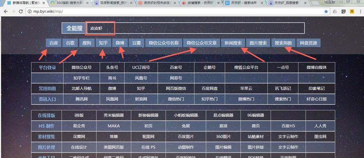Click the cloud extension icon

click(335, 11)
